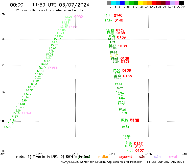This screenshot has height=164, width=187.
Task: Click the wave height value 15.09
Action: 40,71
